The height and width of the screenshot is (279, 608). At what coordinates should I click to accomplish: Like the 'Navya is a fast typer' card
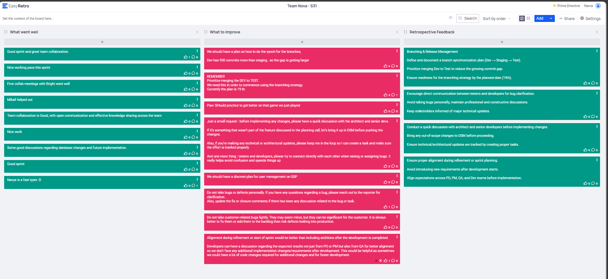click(x=186, y=185)
